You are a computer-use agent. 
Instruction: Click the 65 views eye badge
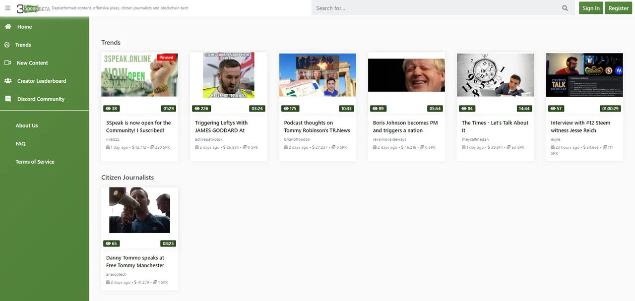(x=111, y=243)
